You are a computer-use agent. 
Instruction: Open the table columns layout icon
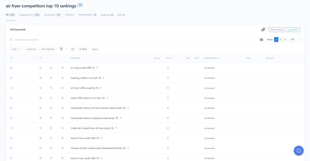coord(262,40)
